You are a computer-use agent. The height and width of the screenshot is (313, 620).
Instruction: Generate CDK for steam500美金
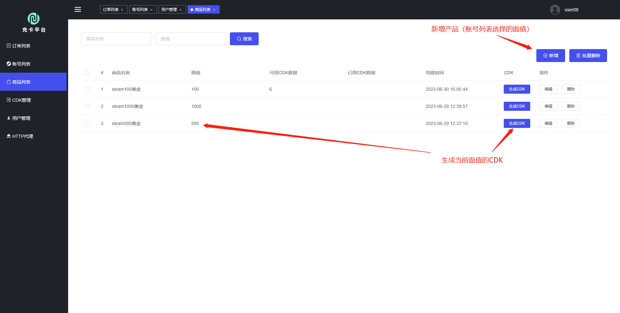pyautogui.click(x=517, y=123)
